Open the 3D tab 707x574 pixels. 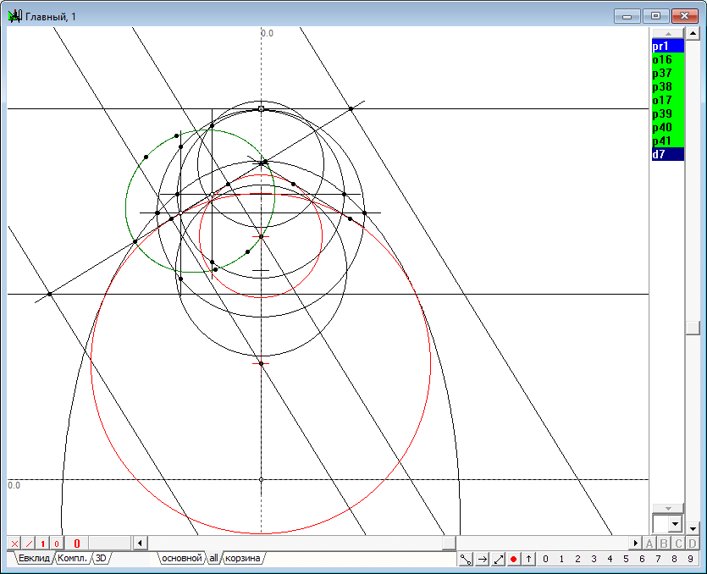pyautogui.click(x=101, y=558)
